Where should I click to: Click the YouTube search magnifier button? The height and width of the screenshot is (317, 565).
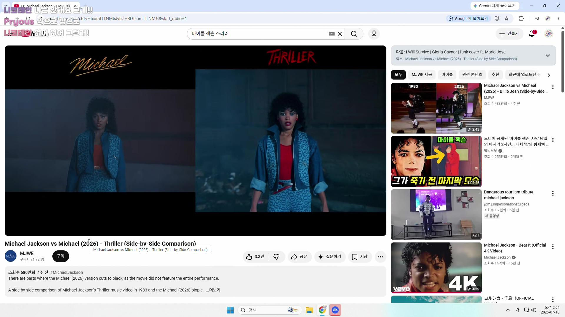pos(354,34)
